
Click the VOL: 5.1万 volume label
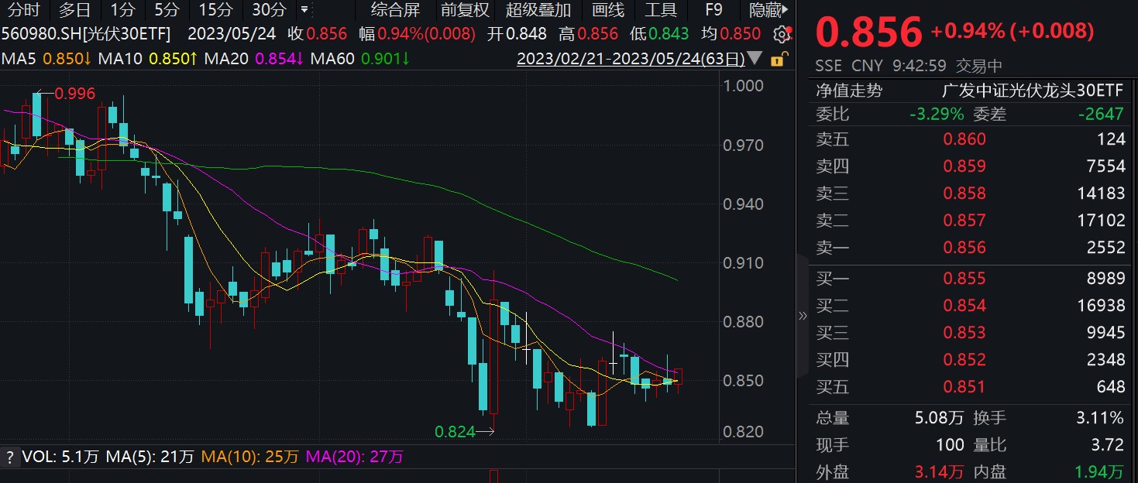[60, 457]
